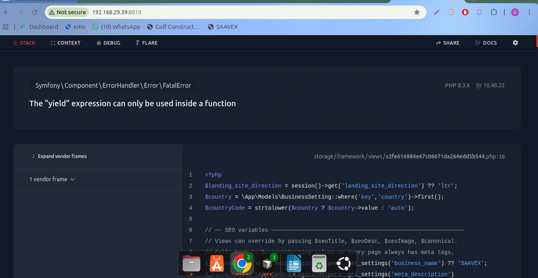538x278 pixels.
Task: Open the SAAVEX bookmark
Action: click(x=223, y=27)
